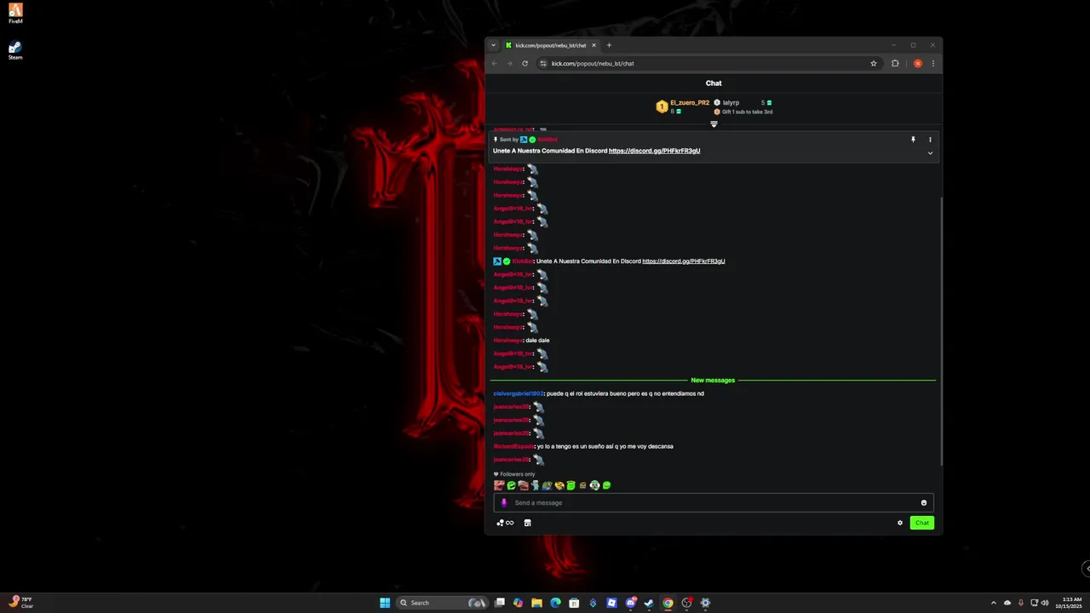Click the purple chat identity icon in the message box
The height and width of the screenshot is (613, 1090).
tap(503, 502)
